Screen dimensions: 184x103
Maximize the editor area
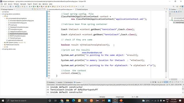(x=167, y=9)
